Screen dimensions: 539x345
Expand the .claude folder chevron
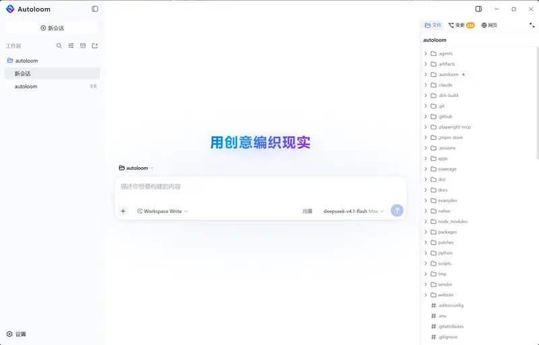426,85
